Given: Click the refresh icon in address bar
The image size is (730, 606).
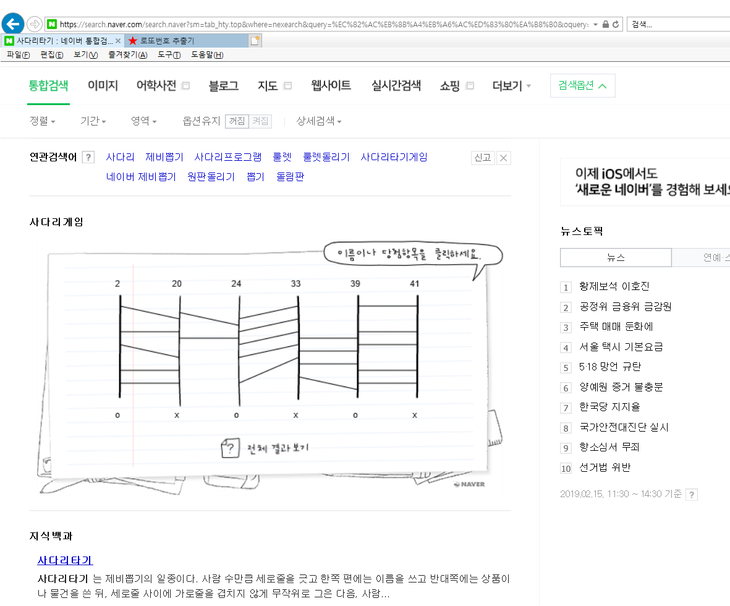Looking at the screenshot, I should click(616, 24).
